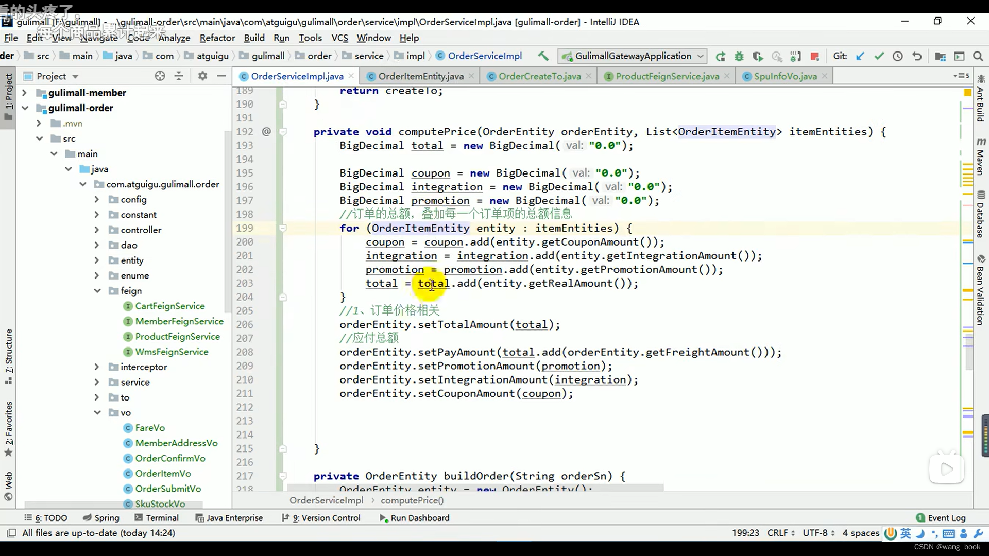Image resolution: width=989 pixels, height=556 pixels.
Task: Click the Project panel horizontal scrollbar
Action: click(113, 505)
